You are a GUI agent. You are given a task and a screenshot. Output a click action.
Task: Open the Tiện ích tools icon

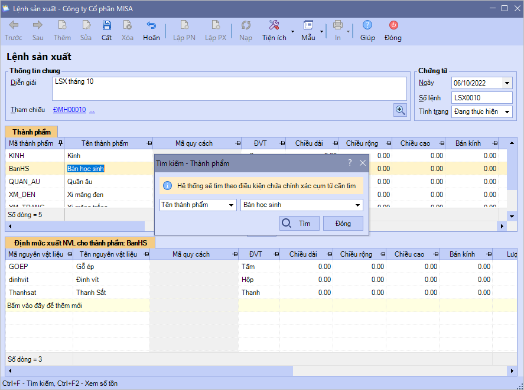[x=274, y=25]
